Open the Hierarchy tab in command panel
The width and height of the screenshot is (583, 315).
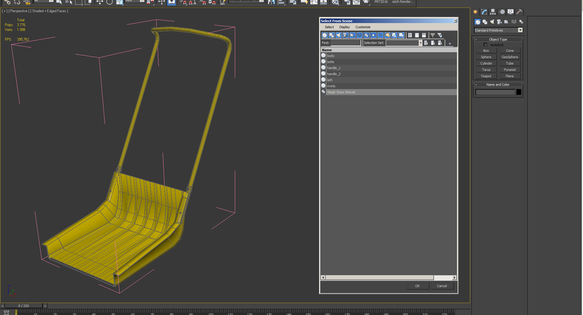tap(493, 12)
